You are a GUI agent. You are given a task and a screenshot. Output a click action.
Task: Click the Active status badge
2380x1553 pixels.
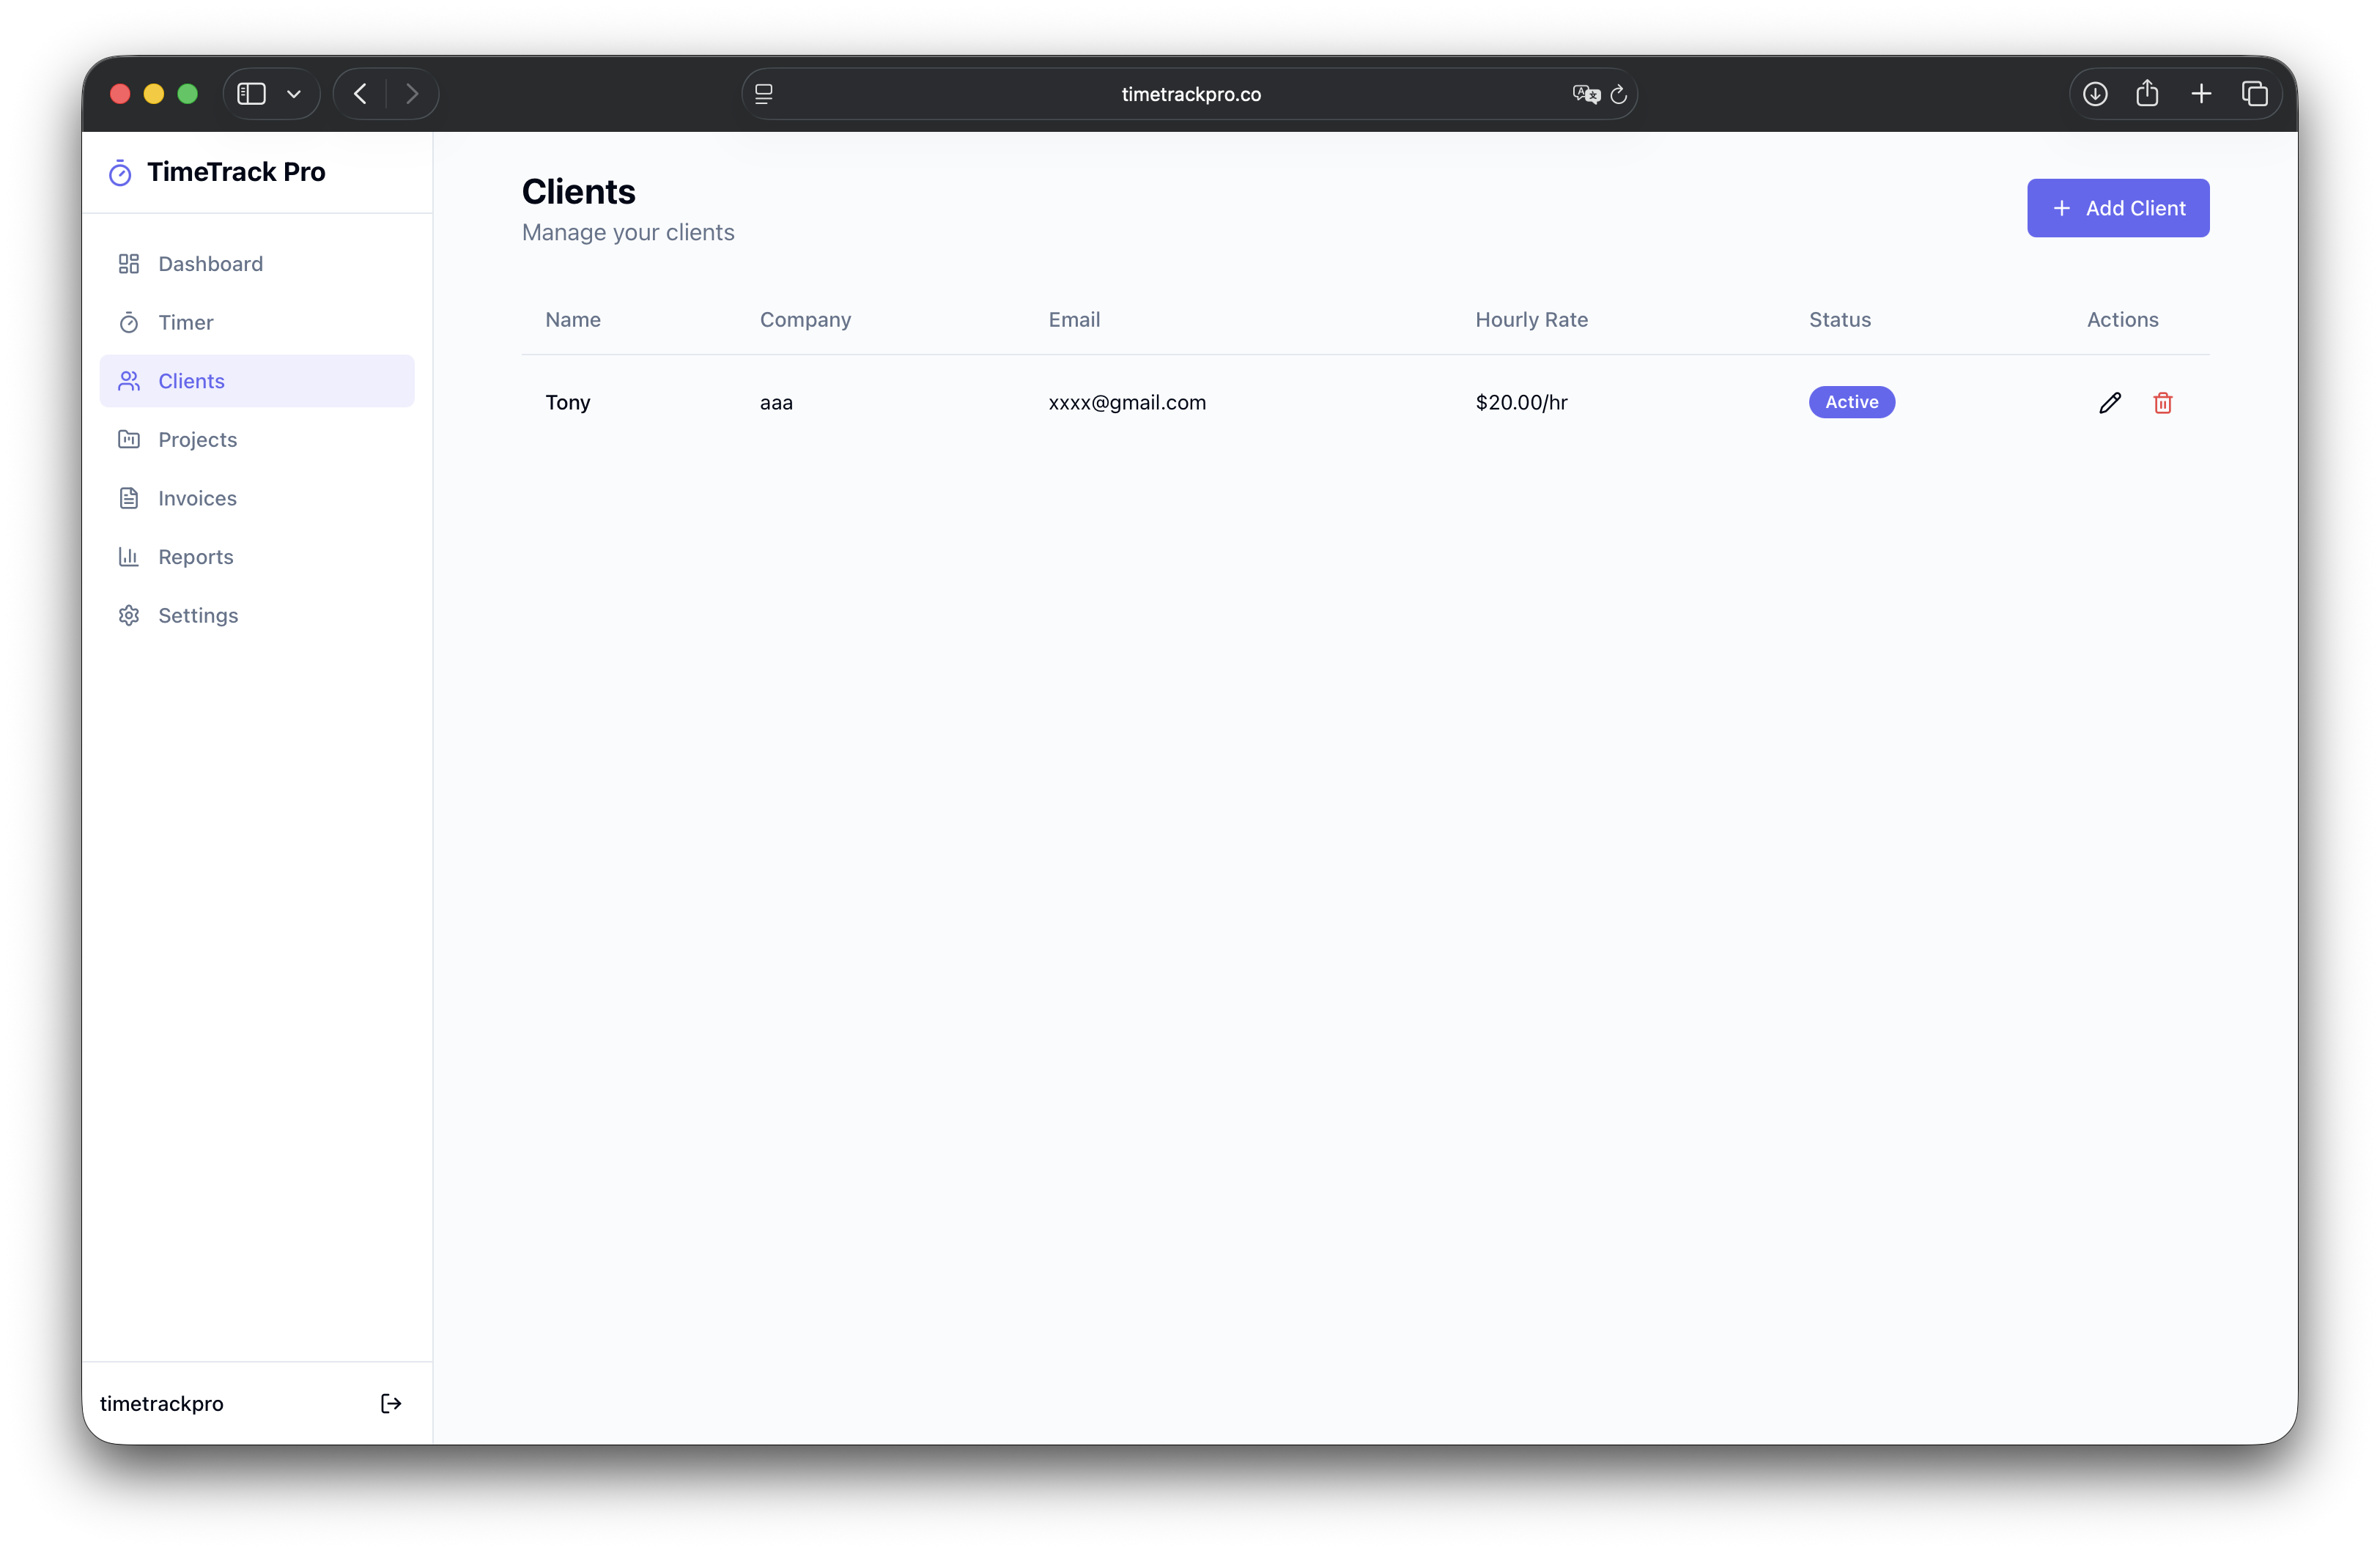(x=1851, y=402)
